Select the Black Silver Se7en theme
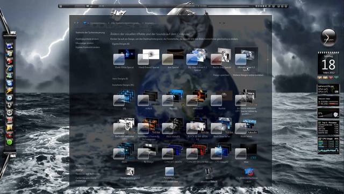Screen dimensions: 344x194 tap(221, 128)
